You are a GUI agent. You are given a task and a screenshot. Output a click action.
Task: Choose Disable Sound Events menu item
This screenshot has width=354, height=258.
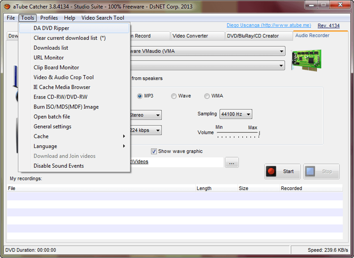click(74, 166)
